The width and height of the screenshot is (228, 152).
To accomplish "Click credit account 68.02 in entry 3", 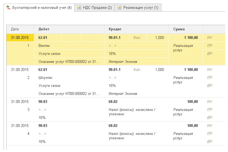I will 113,102.
